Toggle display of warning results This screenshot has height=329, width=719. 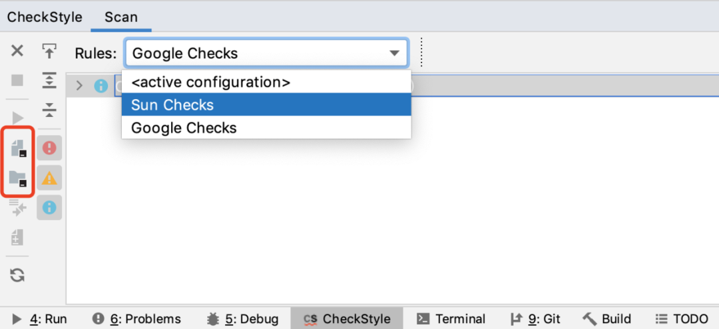click(49, 178)
